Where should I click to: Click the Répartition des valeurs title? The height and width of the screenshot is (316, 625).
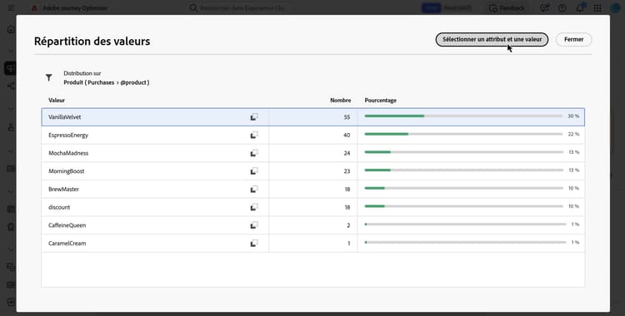click(x=92, y=41)
